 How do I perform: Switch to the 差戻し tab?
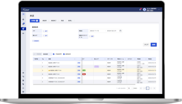70,21
